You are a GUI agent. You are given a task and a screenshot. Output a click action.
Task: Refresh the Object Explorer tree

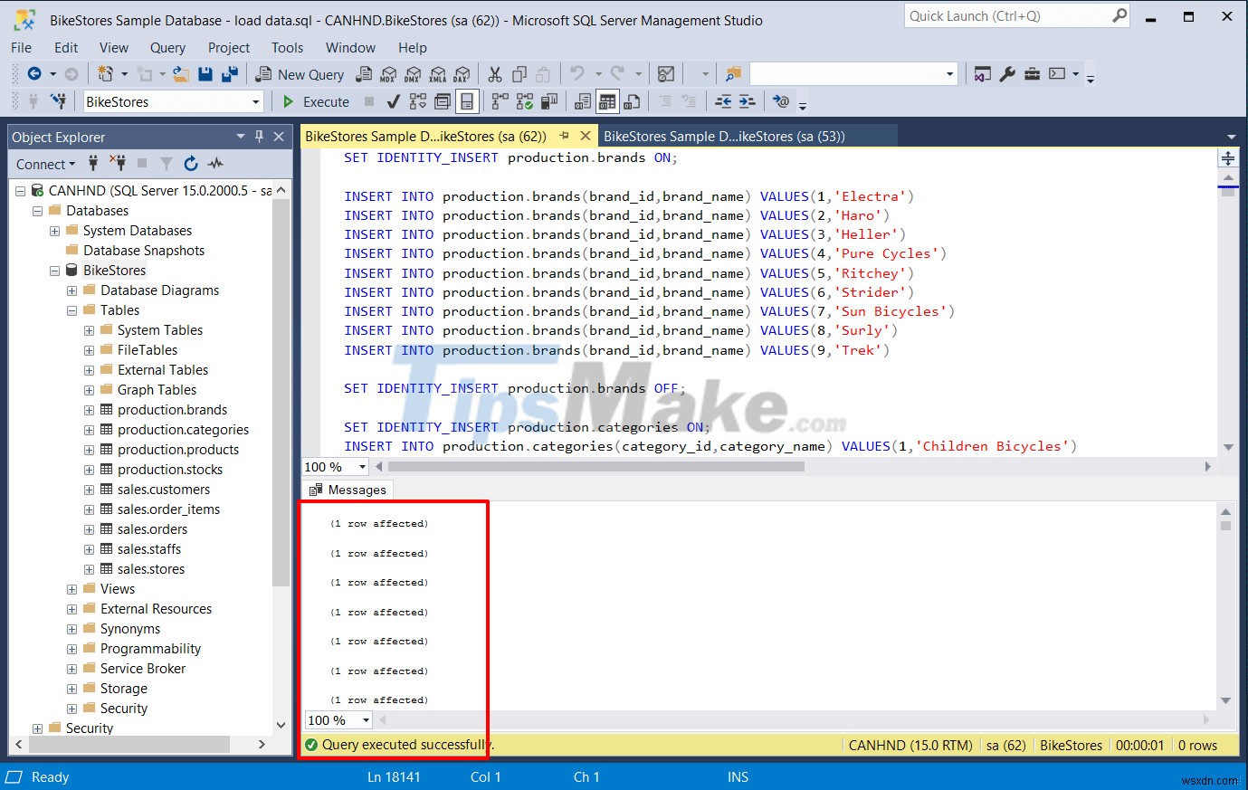[191, 164]
